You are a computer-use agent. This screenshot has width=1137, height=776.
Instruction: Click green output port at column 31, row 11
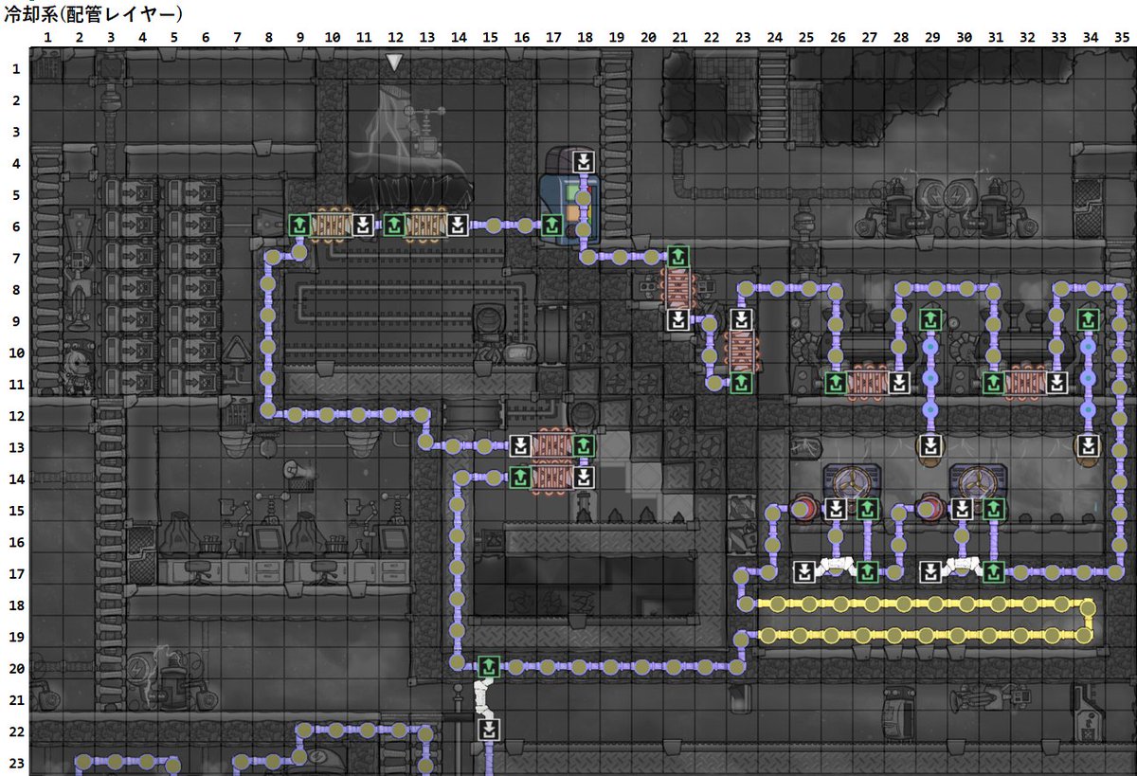(993, 383)
